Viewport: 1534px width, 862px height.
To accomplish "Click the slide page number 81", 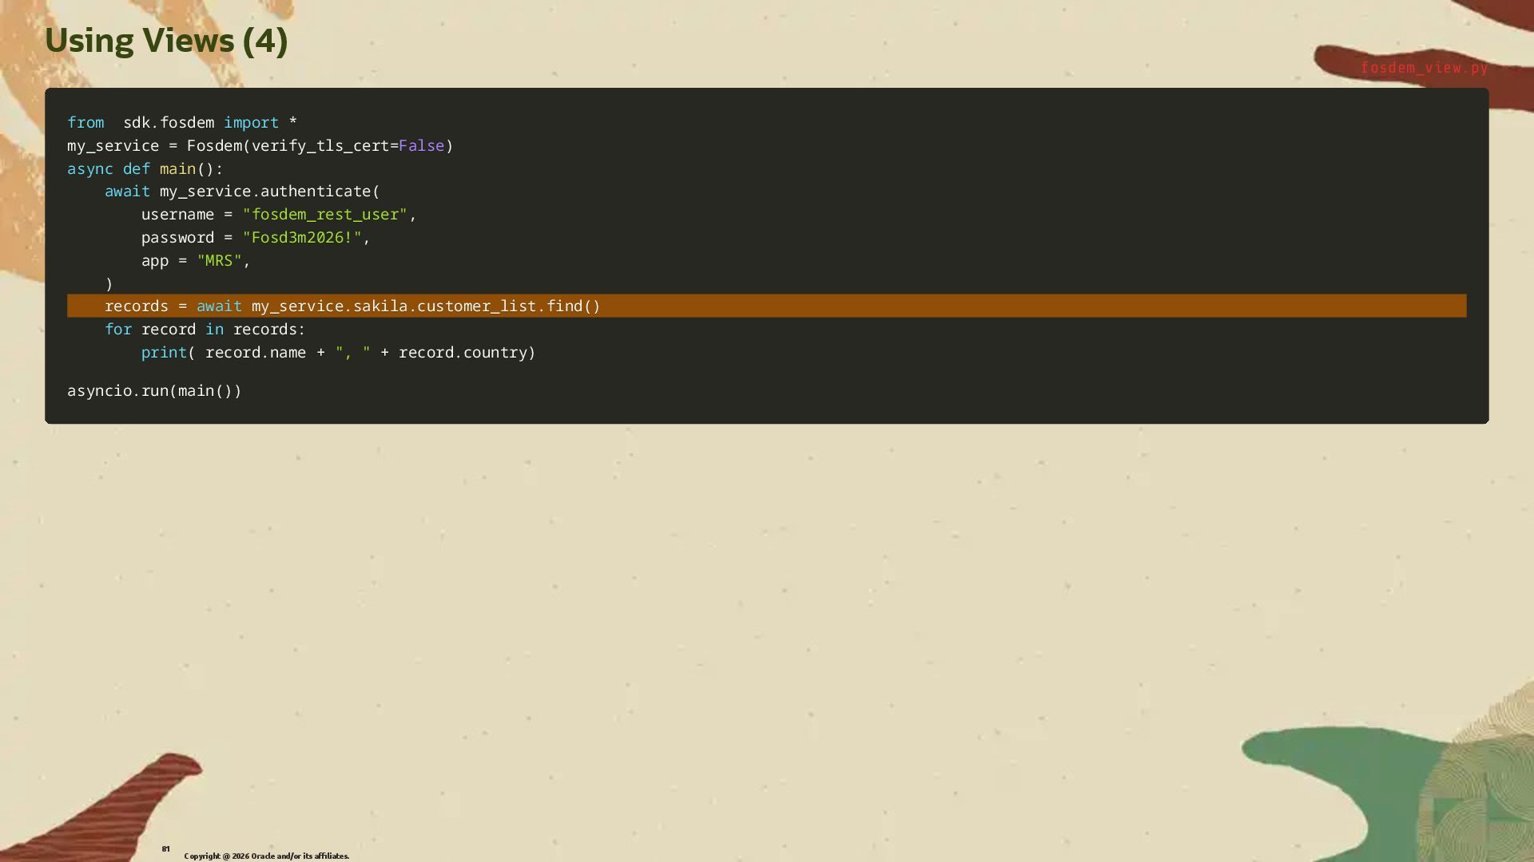I will (165, 848).
